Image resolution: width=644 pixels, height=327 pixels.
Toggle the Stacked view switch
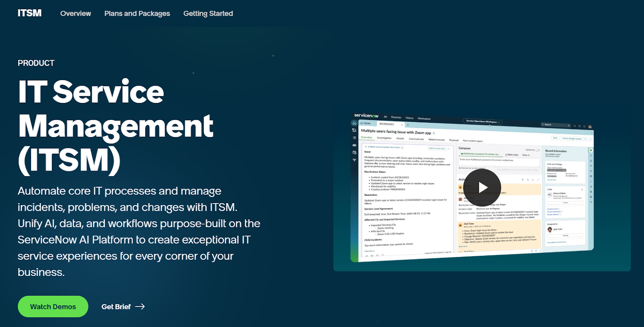coord(537,150)
